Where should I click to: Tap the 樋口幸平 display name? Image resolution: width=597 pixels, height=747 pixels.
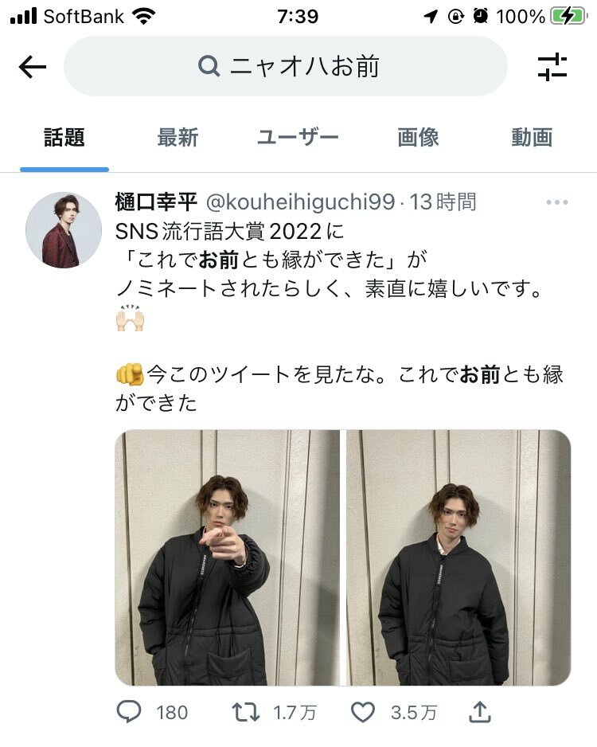click(x=156, y=202)
